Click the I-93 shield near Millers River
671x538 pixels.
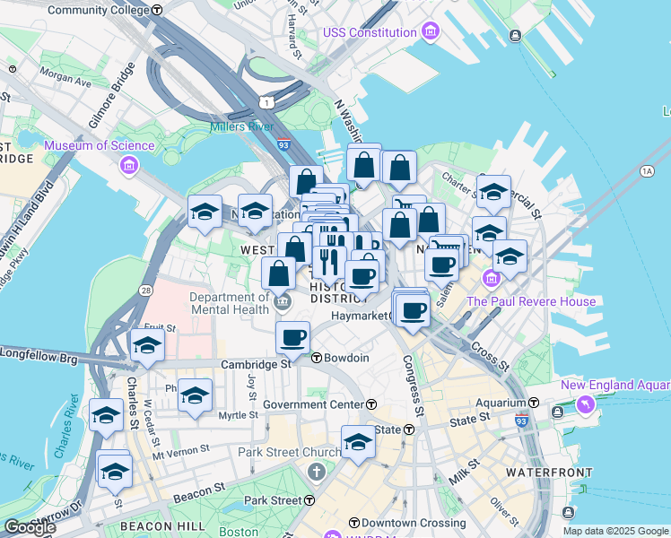pos(283,144)
